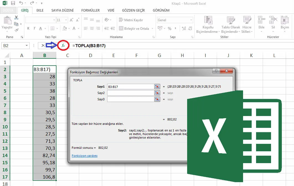Open the Name Box dropdown next to B2
Viewport: 294px width, 186px height.
pyautogui.click(x=27, y=46)
